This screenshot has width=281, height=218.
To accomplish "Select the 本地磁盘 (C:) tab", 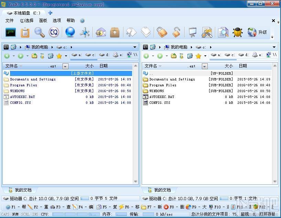I will (23, 13).
